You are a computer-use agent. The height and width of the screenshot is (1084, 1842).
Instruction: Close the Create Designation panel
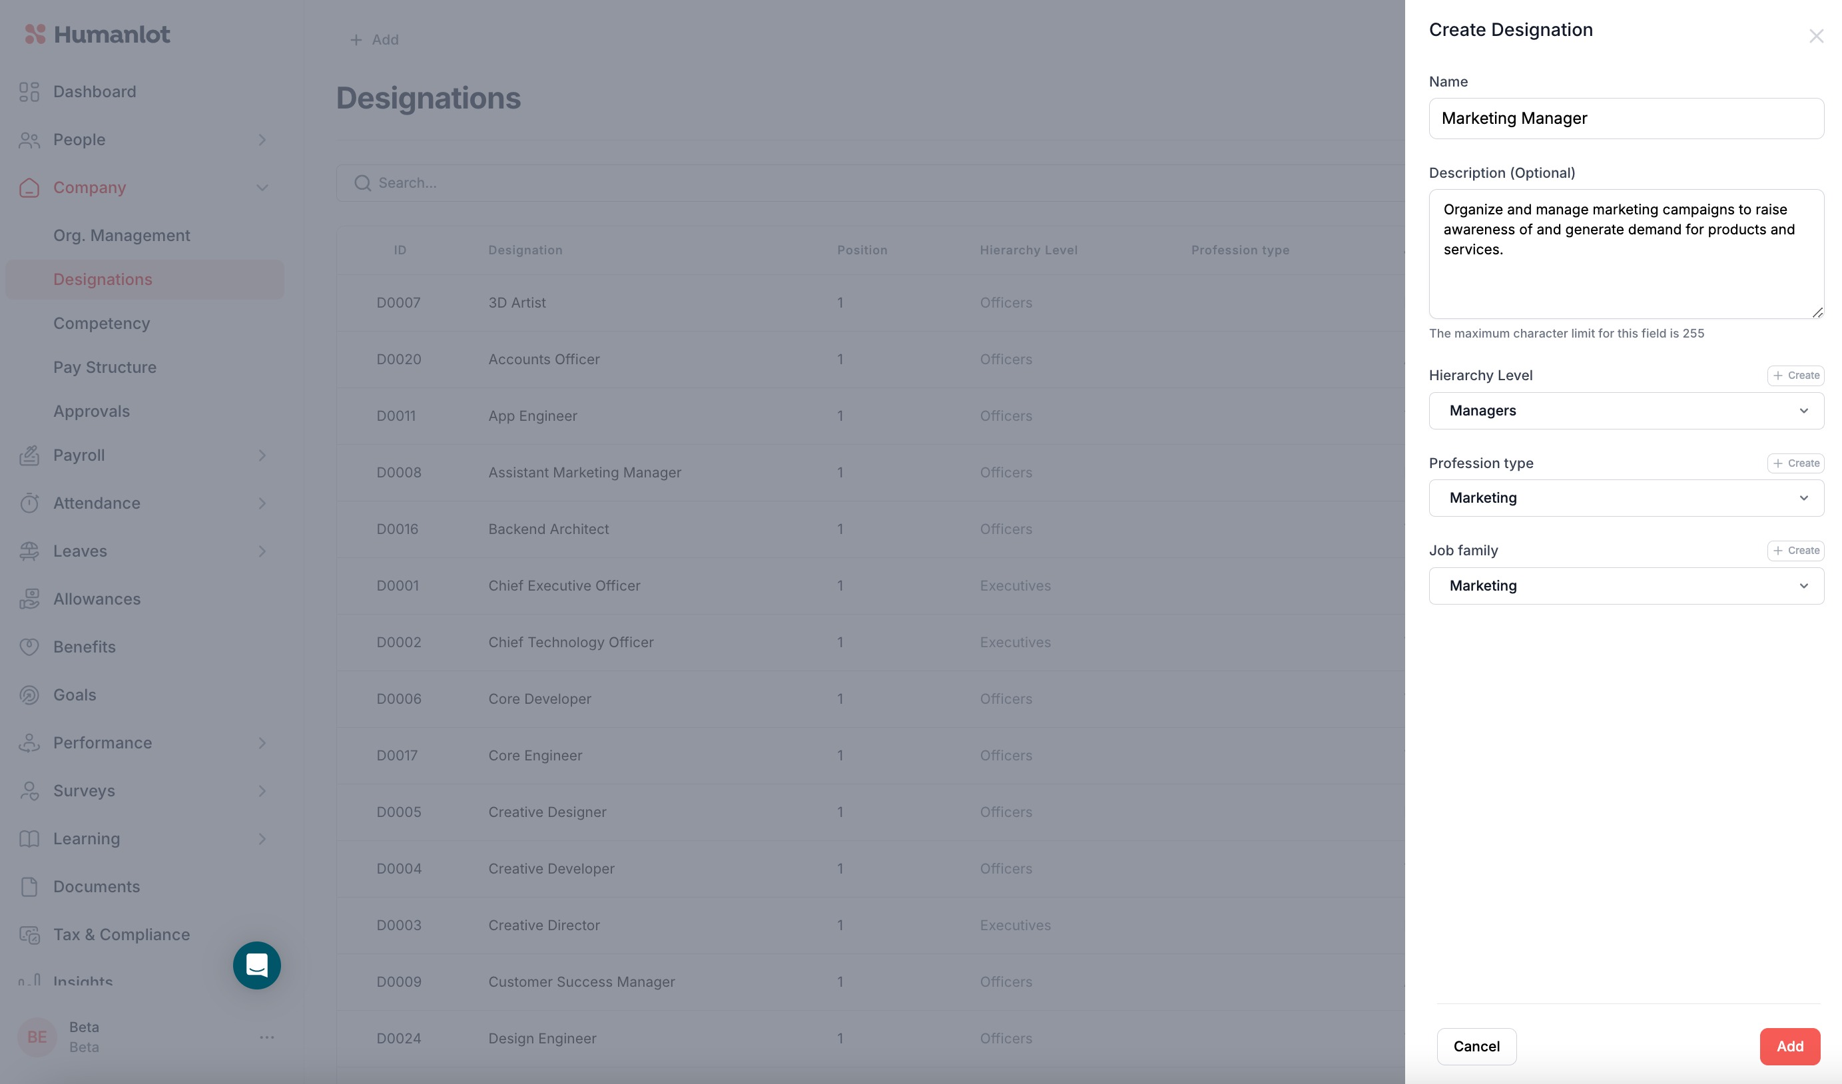click(1815, 36)
